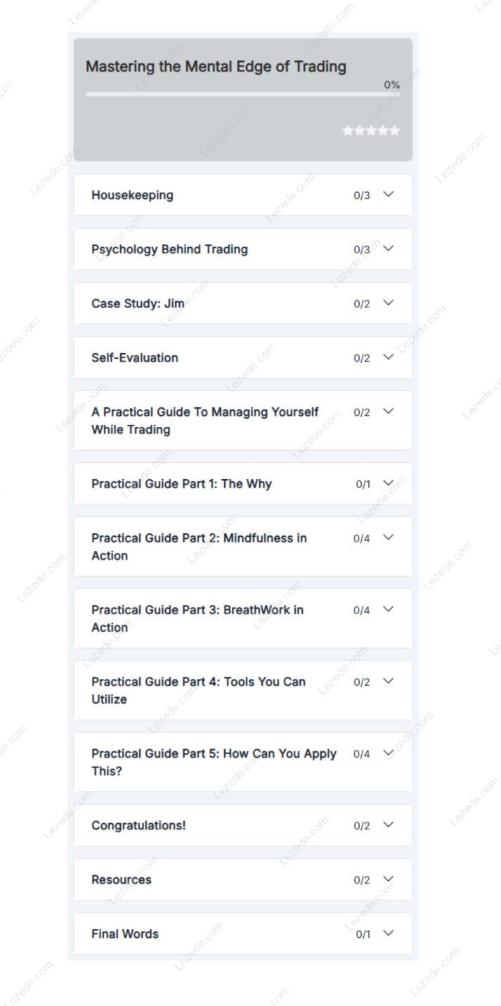The height and width of the screenshot is (1006, 501).
Task: Expand the Case Study: Jim chevron
Action: click(x=388, y=303)
